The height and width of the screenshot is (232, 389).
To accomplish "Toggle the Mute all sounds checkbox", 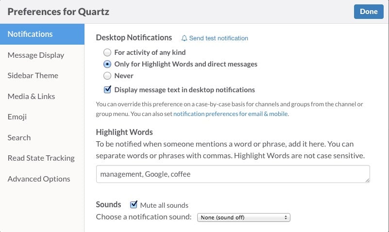I will click(x=134, y=204).
